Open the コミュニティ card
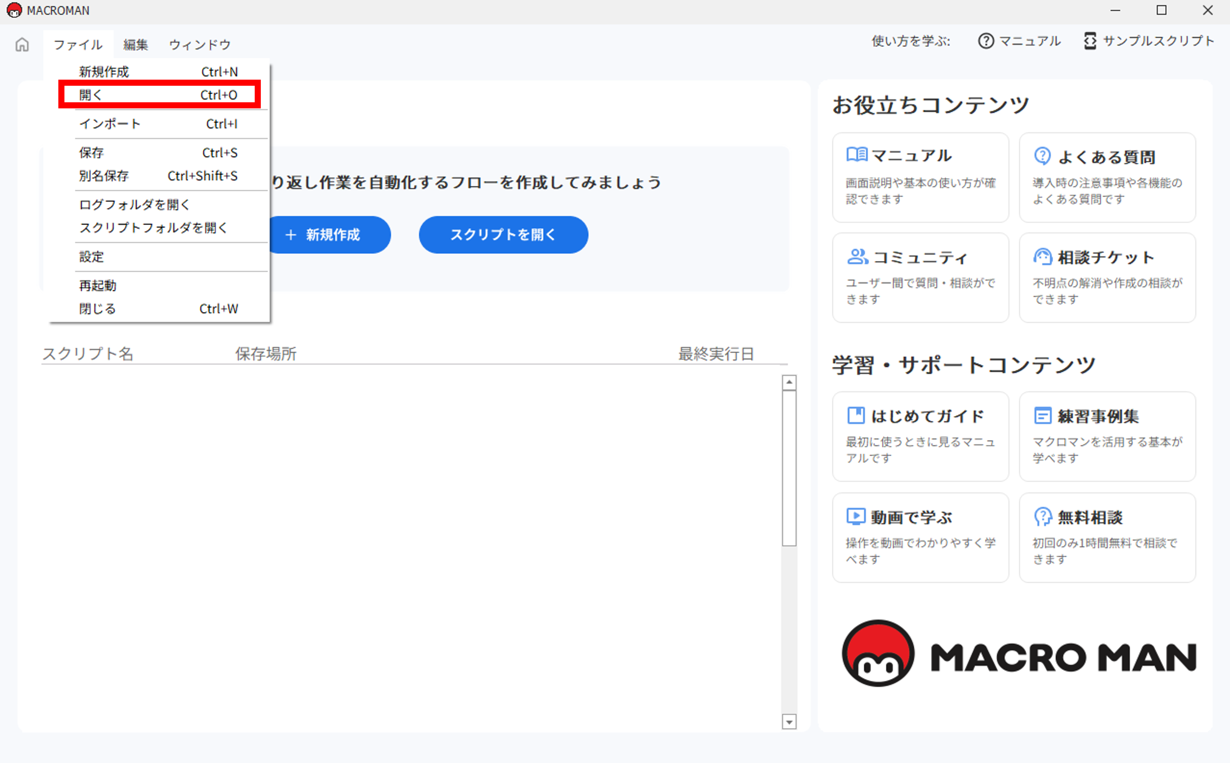The image size is (1230, 763). pos(920,278)
